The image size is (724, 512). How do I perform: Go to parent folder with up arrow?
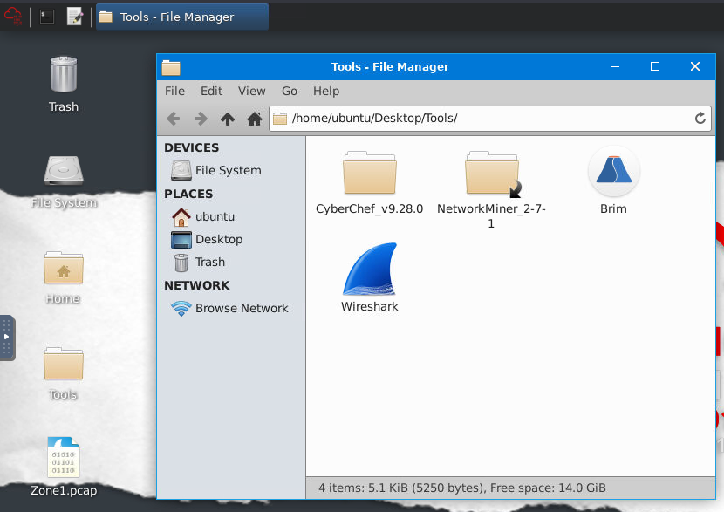coord(227,119)
